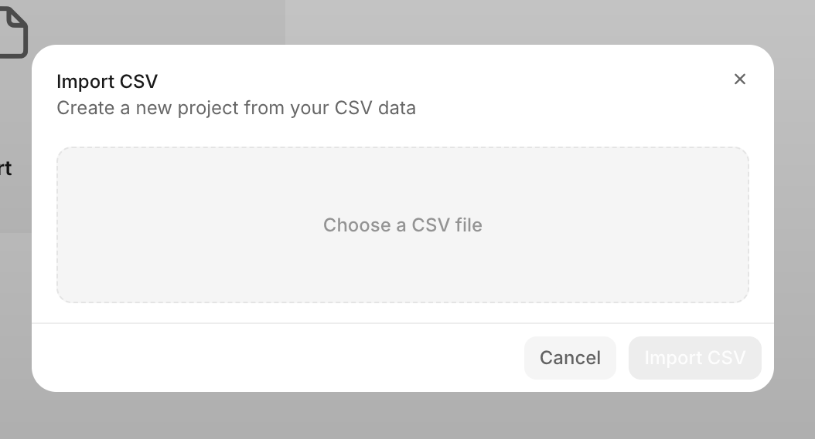The width and height of the screenshot is (815, 439).
Task: Click the word "CSV" in the upload prompt
Action: (x=431, y=225)
